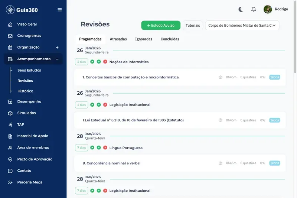Click red X for 26 Jan Legislação Institucional
The height and width of the screenshot is (198, 297).
[105, 105]
